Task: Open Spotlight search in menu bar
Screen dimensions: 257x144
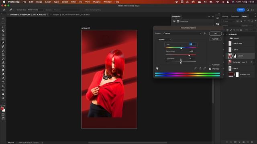Action: point(223,2)
